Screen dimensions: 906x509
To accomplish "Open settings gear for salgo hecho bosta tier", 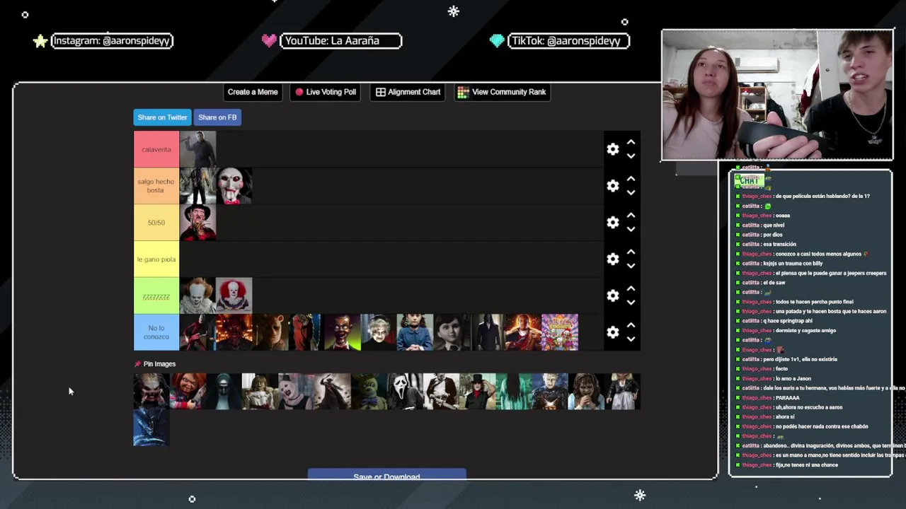I will (x=613, y=186).
